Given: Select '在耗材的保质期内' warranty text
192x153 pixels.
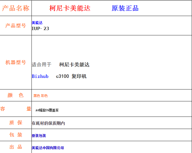Looking at the screenshot, I should pos(48,123).
